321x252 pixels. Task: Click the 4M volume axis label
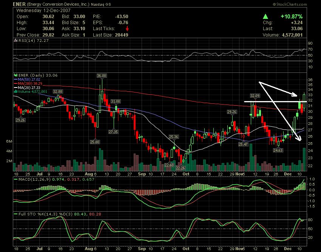point(9,151)
